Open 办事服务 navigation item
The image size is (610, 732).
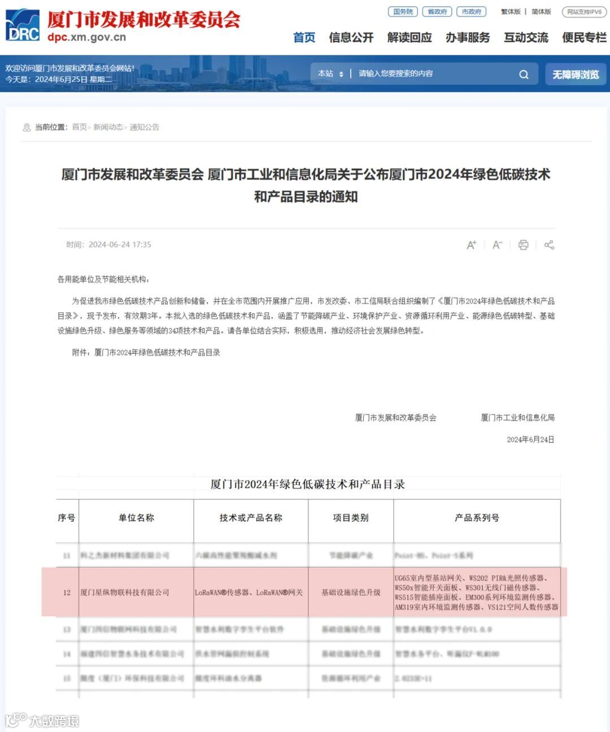(x=468, y=37)
